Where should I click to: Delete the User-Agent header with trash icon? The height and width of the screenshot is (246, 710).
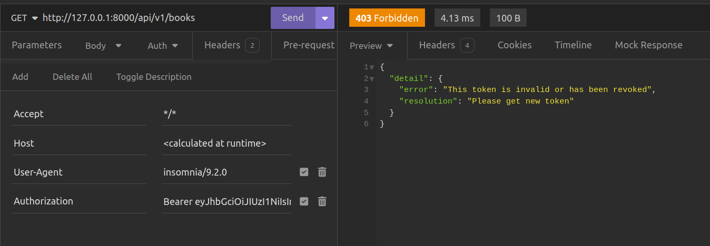(322, 172)
